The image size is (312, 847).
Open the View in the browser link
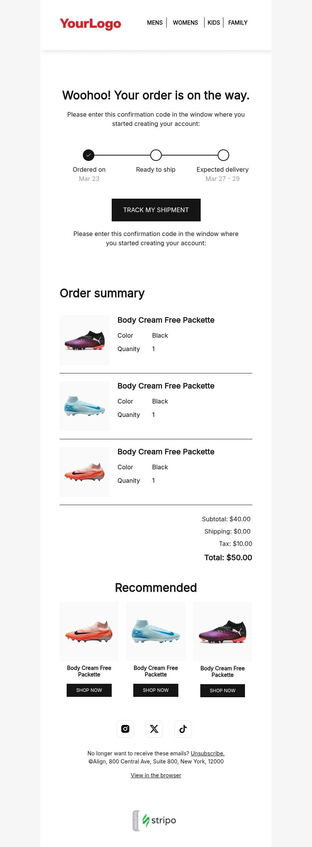156,775
